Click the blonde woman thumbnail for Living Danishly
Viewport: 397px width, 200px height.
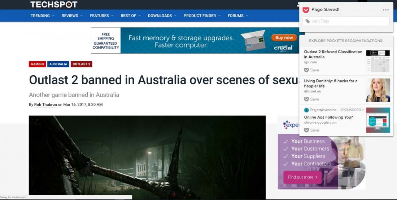[378, 90]
